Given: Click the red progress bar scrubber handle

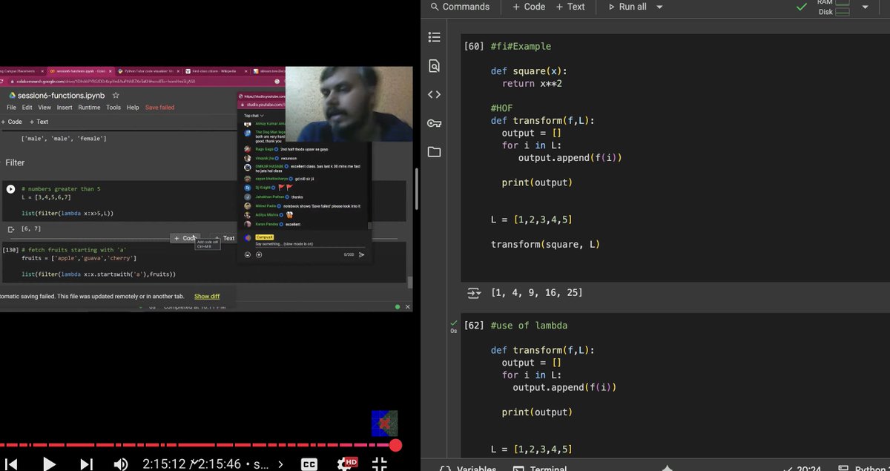Looking at the screenshot, I should coord(395,445).
